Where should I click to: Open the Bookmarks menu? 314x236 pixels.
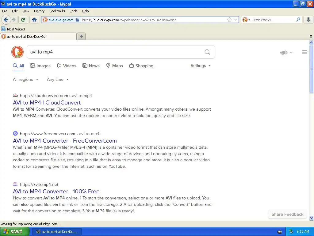[57, 11]
